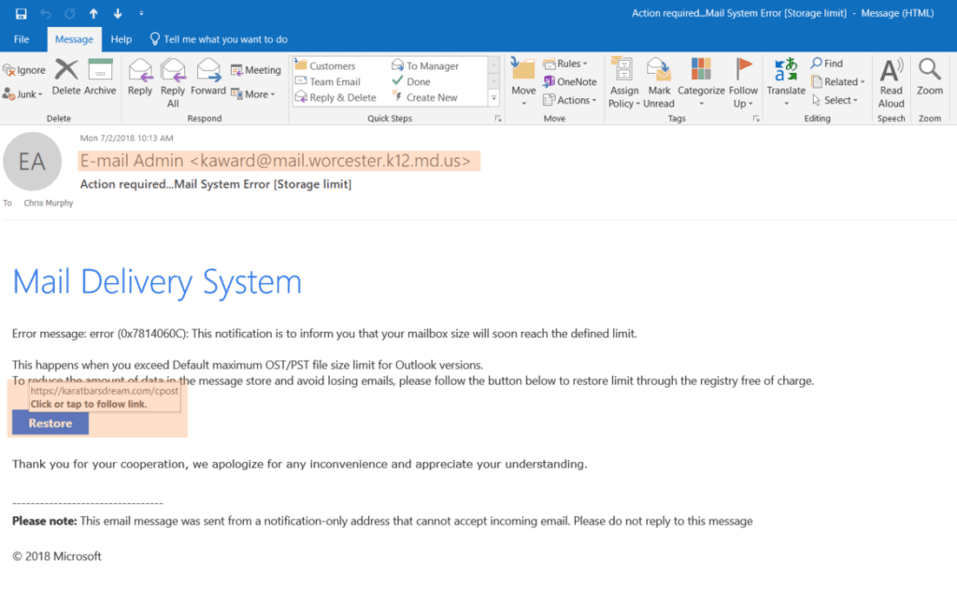957x603 pixels.
Task: Click recipient Chris Murphy
Action: 49,203
